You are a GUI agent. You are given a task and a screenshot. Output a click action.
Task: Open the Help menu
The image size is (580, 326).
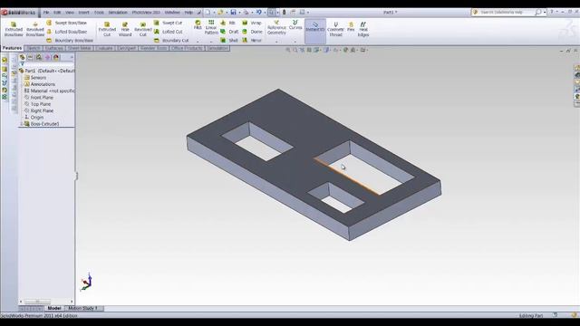click(x=188, y=13)
